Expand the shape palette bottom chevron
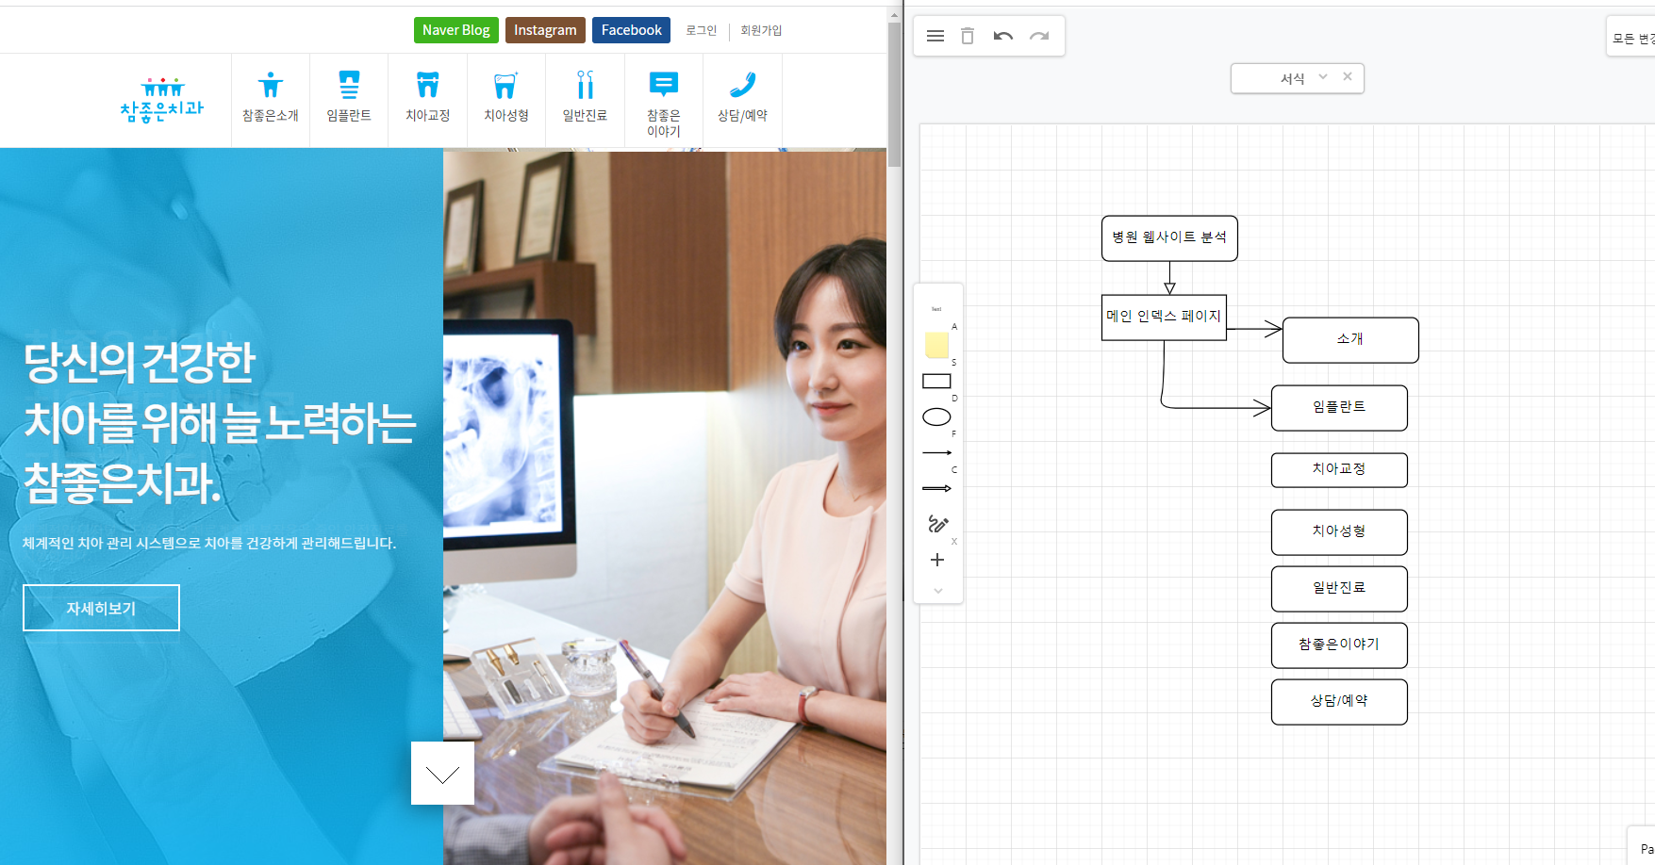 938,591
